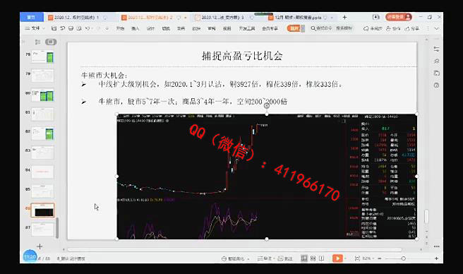Open the 插入 Insert ribbon tab
Viewport: 463px width, 274px height.
tap(136, 28)
